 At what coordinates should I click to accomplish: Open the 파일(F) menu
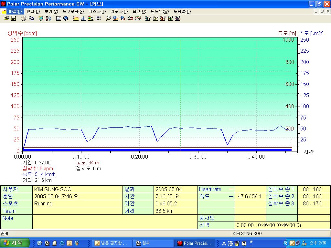pyautogui.click(x=15, y=11)
